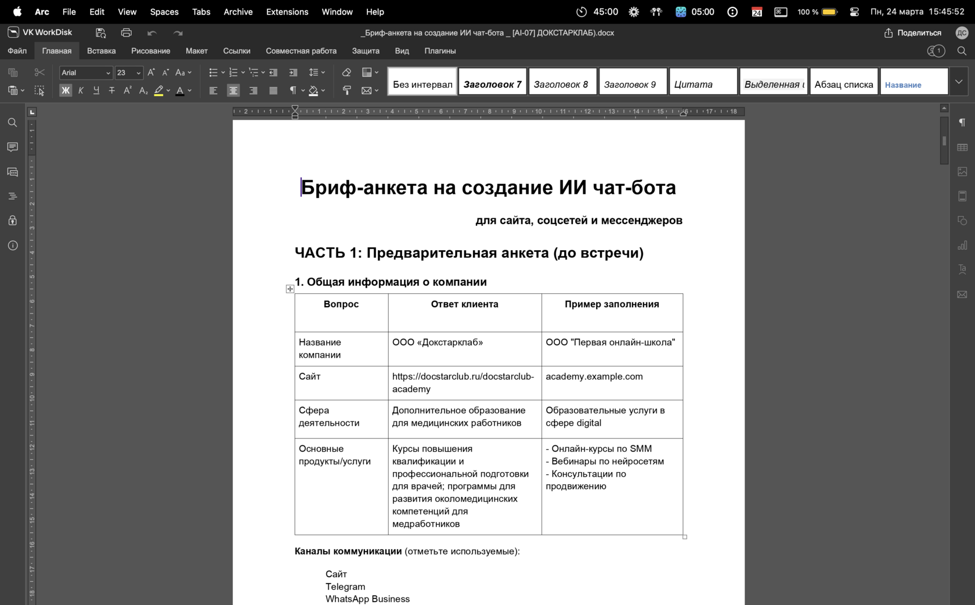Open the numbered list dropdown arrow
This screenshot has height=605, width=975.
tap(243, 73)
